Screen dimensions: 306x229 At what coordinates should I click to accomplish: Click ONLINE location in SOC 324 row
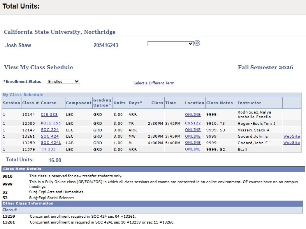click(x=193, y=130)
